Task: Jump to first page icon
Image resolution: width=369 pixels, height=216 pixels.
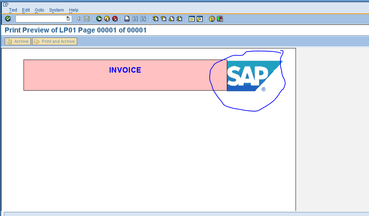Action: [x=155, y=18]
